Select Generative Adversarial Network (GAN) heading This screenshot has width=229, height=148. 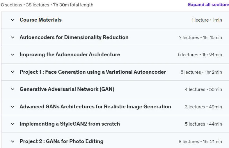pyautogui.click(x=67, y=89)
